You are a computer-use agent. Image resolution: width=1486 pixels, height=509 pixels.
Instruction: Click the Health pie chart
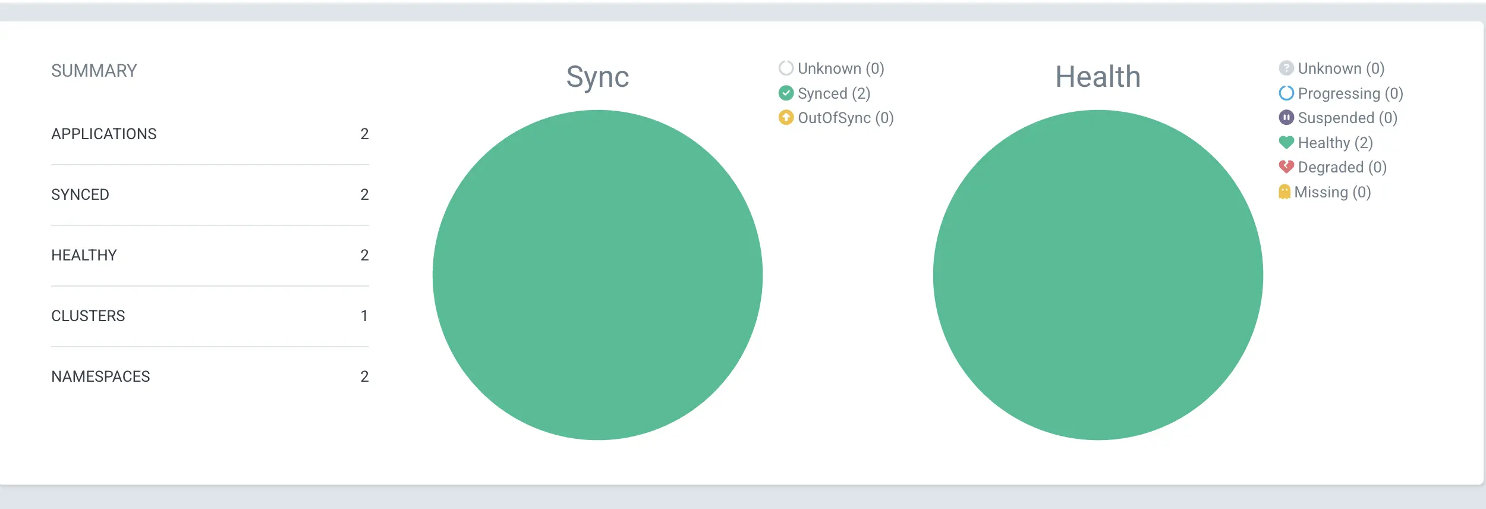(x=1098, y=275)
